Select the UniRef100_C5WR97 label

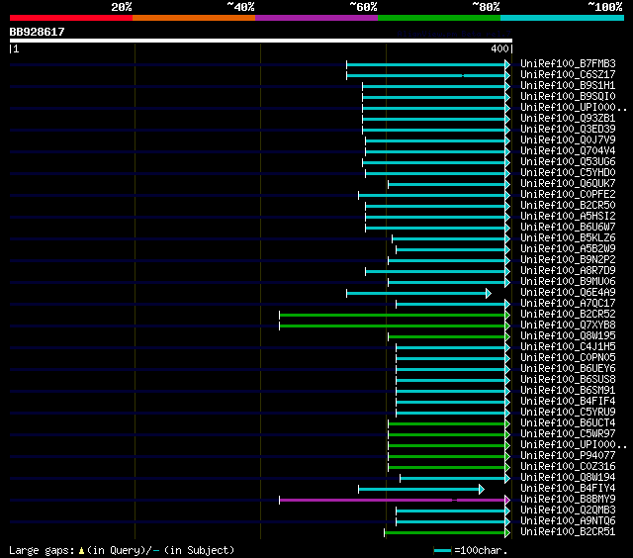tap(568, 434)
